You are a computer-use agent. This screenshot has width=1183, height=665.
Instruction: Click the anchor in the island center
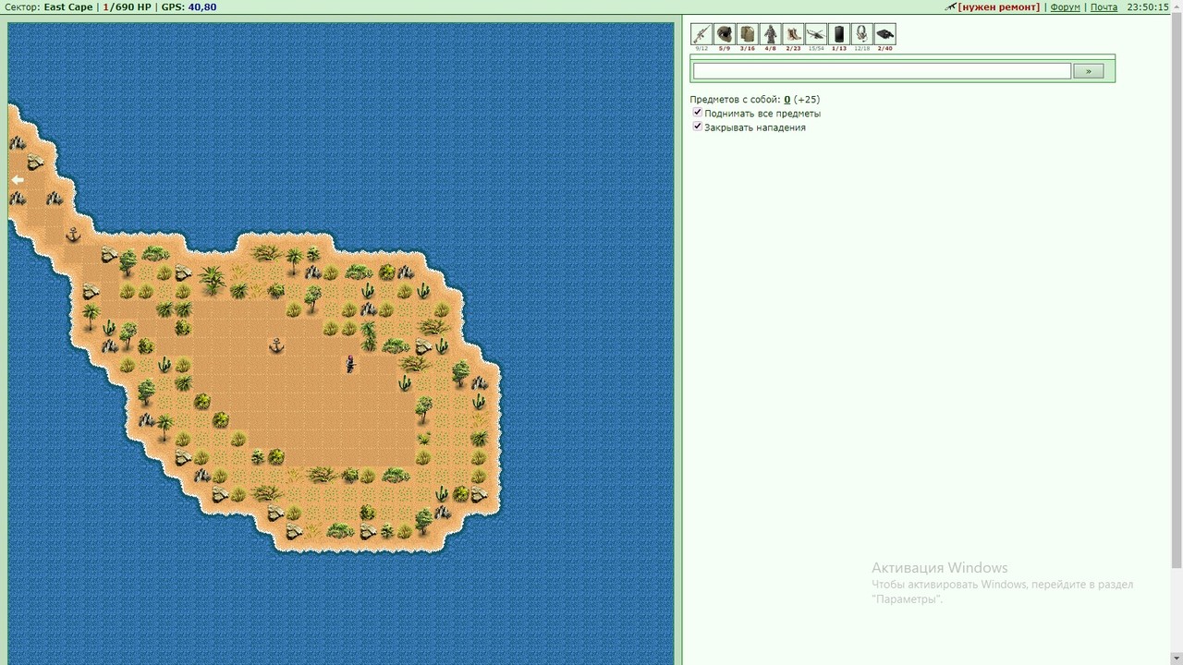pos(275,345)
